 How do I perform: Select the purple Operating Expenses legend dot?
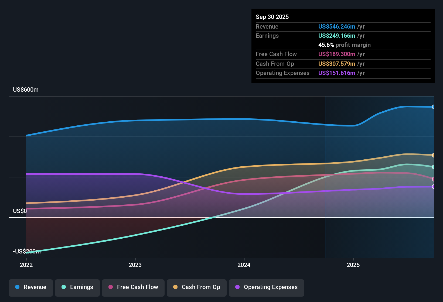tap(237, 287)
